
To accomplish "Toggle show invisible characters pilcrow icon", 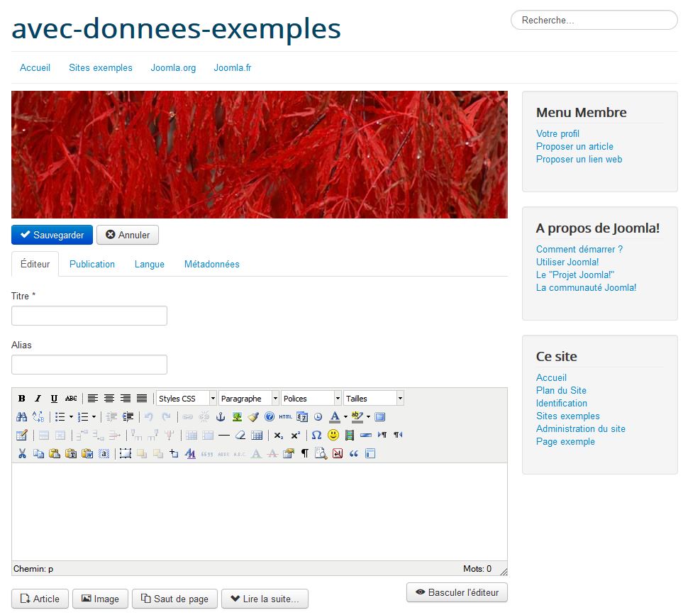I will [305, 453].
